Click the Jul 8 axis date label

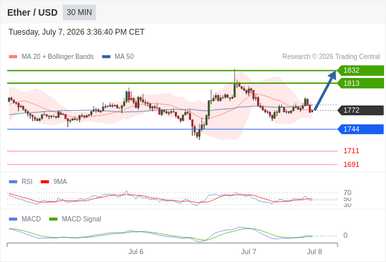tap(315, 252)
